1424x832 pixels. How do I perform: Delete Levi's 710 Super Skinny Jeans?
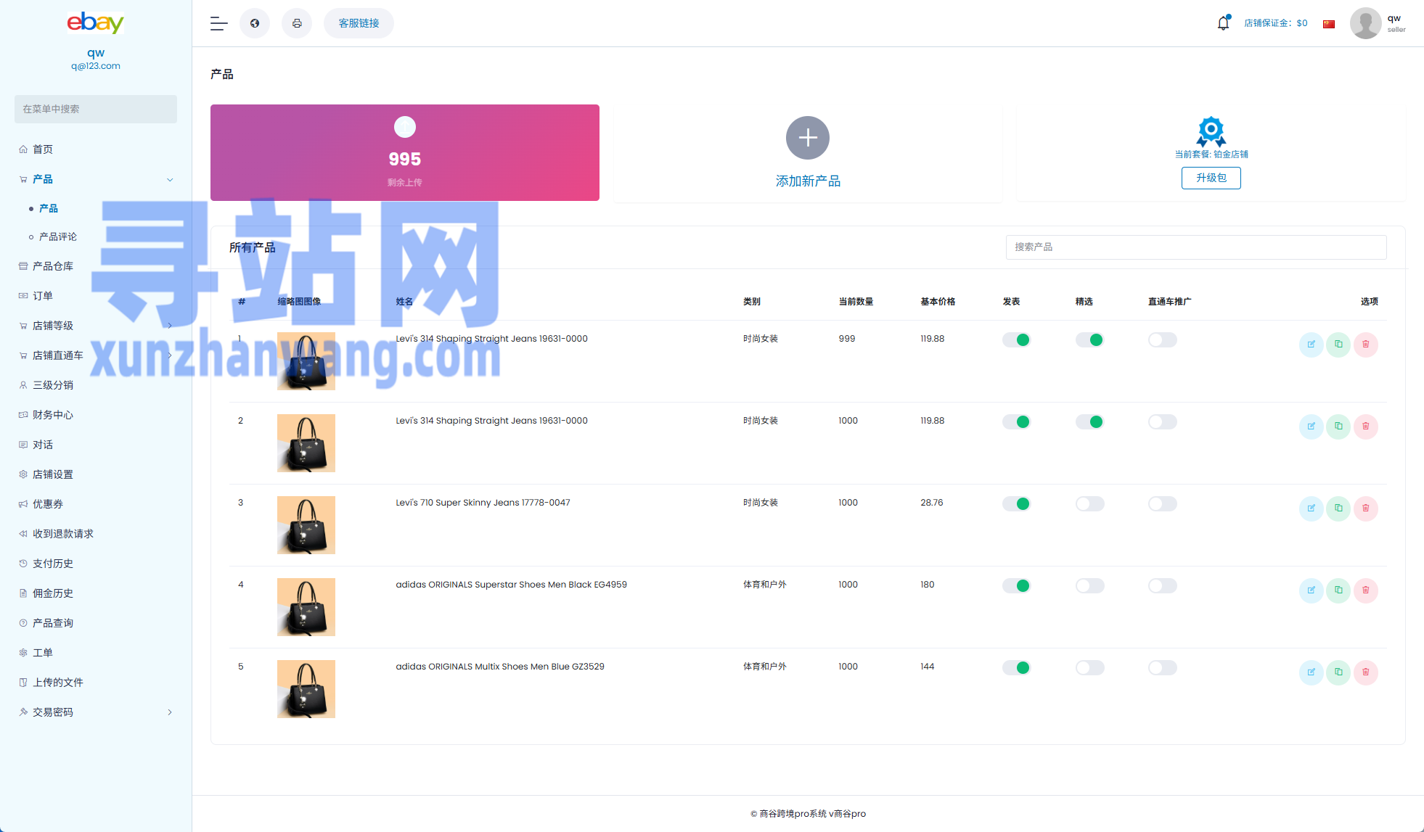coord(1366,508)
